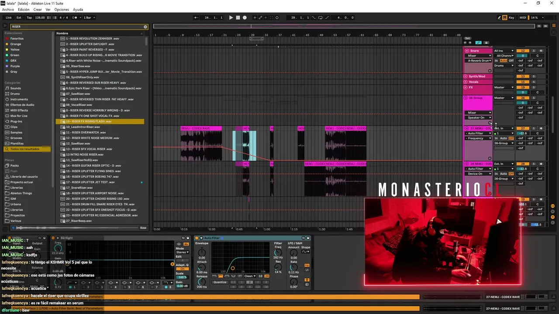Viewport: 559px width, 314px height.
Task: Adjust the Auto Filter Freq knob
Action: click(278, 253)
